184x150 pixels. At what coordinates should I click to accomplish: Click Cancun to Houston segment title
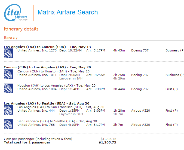click(53, 71)
